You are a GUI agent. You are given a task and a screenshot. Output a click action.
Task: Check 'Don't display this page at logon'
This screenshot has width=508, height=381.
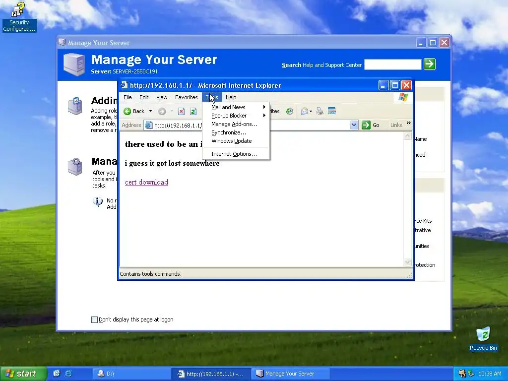coord(95,320)
